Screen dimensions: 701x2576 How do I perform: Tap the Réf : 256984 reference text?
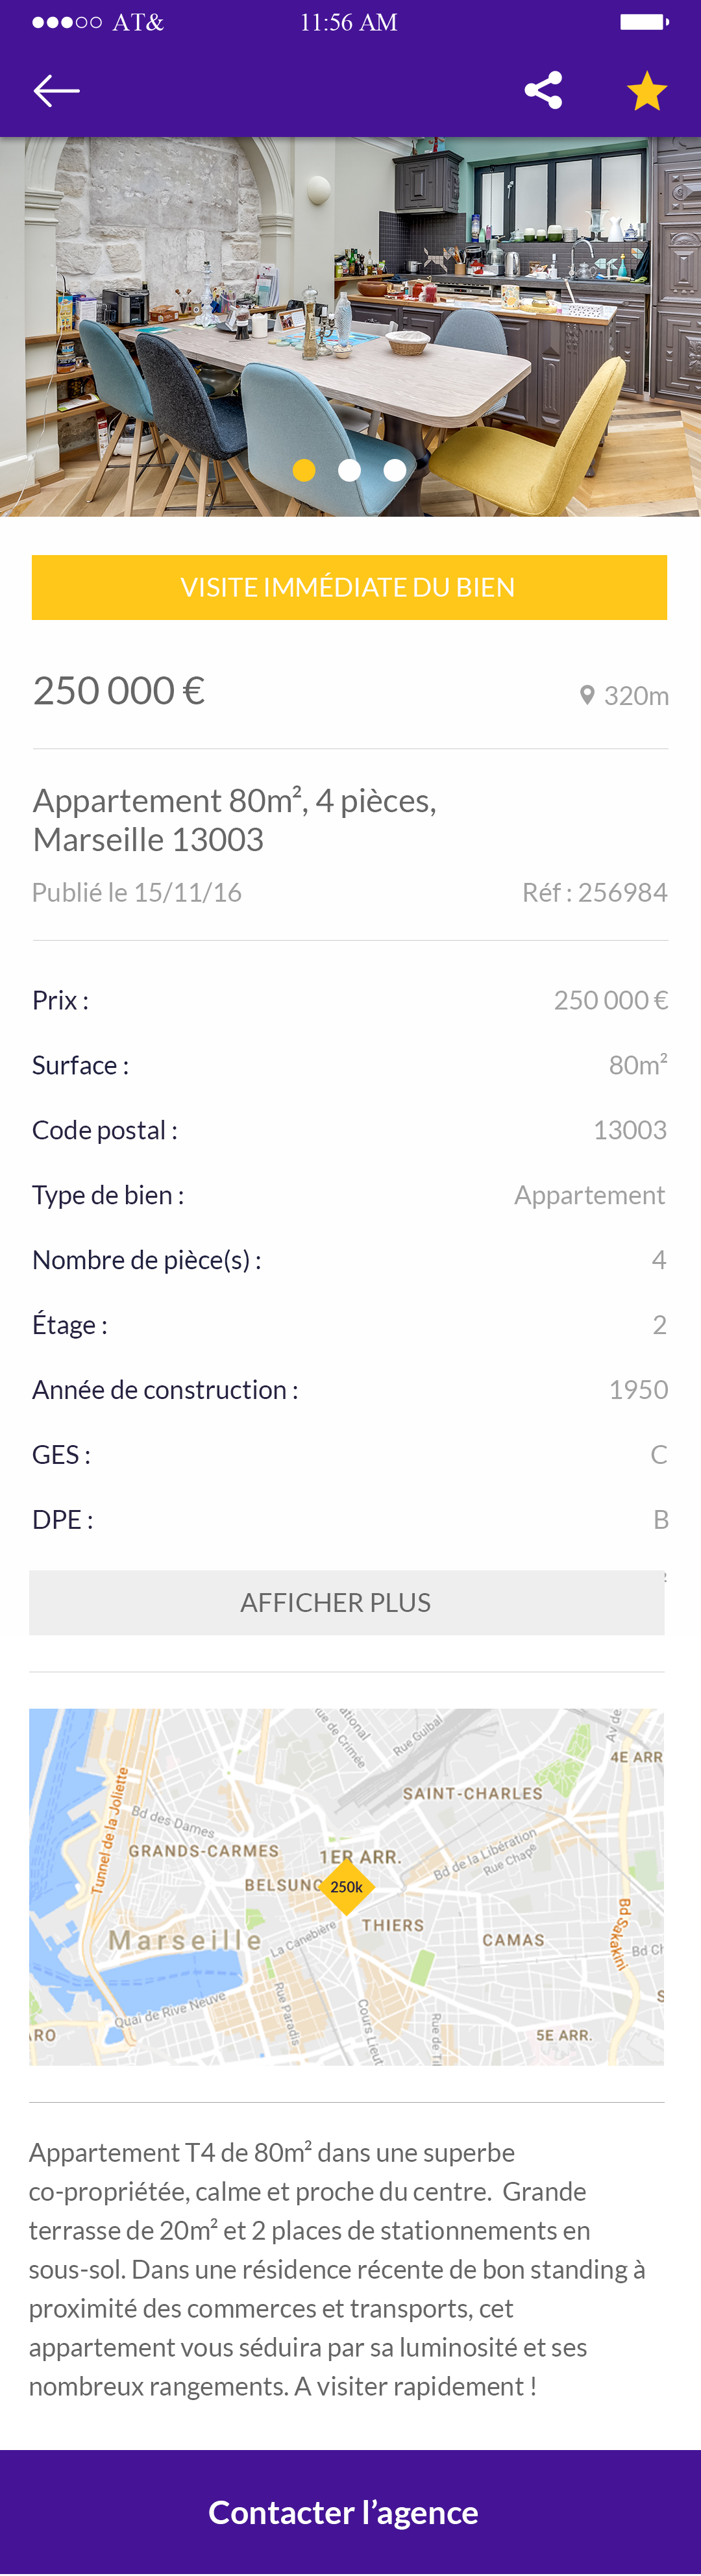pyautogui.click(x=594, y=892)
